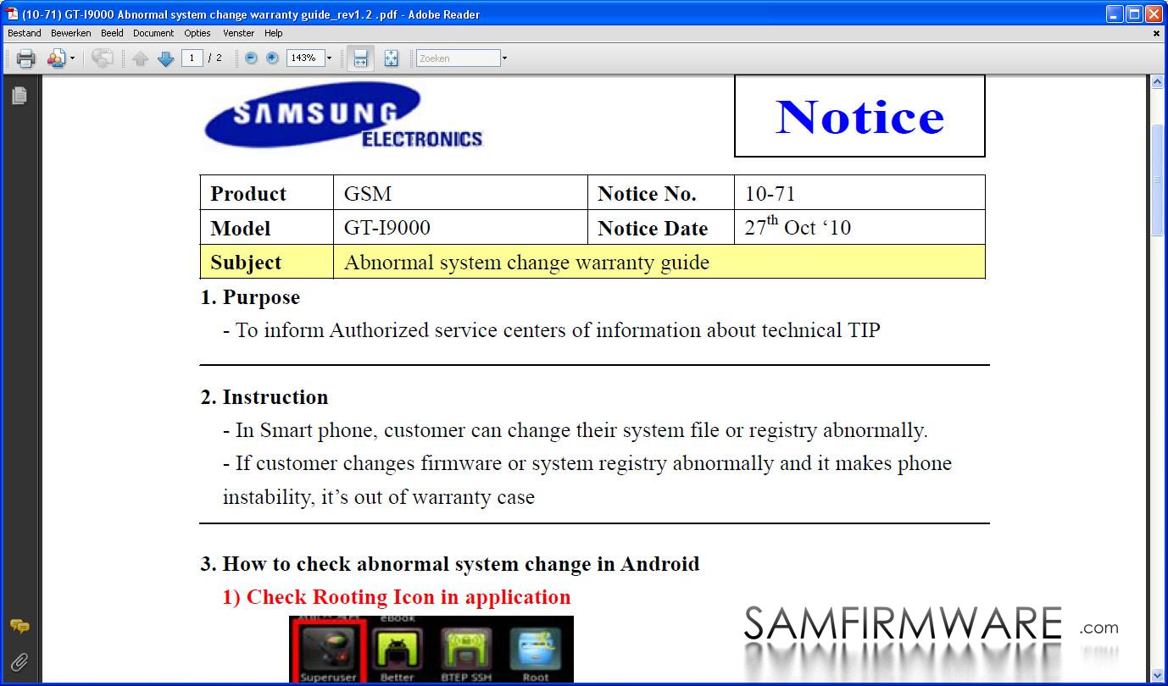
Task: Toggle the fit-width scrolling mode icon
Action: (360, 58)
